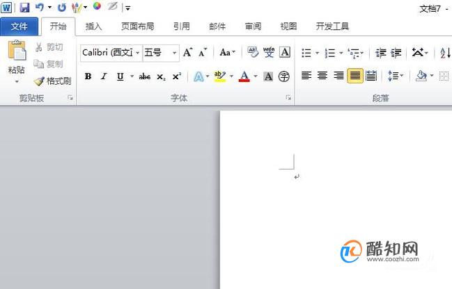Image resolution: width=452 pixels, height=289 pixels.
Task: Toggle Bold formatting
Action: pos(88,76)
